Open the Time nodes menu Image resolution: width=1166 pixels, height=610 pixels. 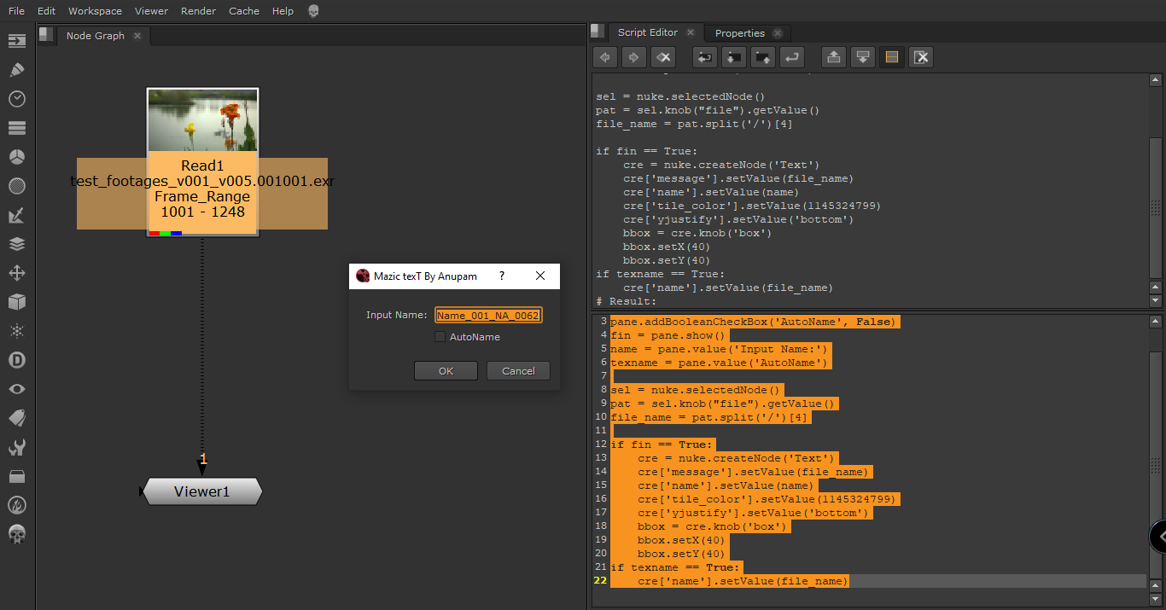pyautogui.click(x=17, y=99)
